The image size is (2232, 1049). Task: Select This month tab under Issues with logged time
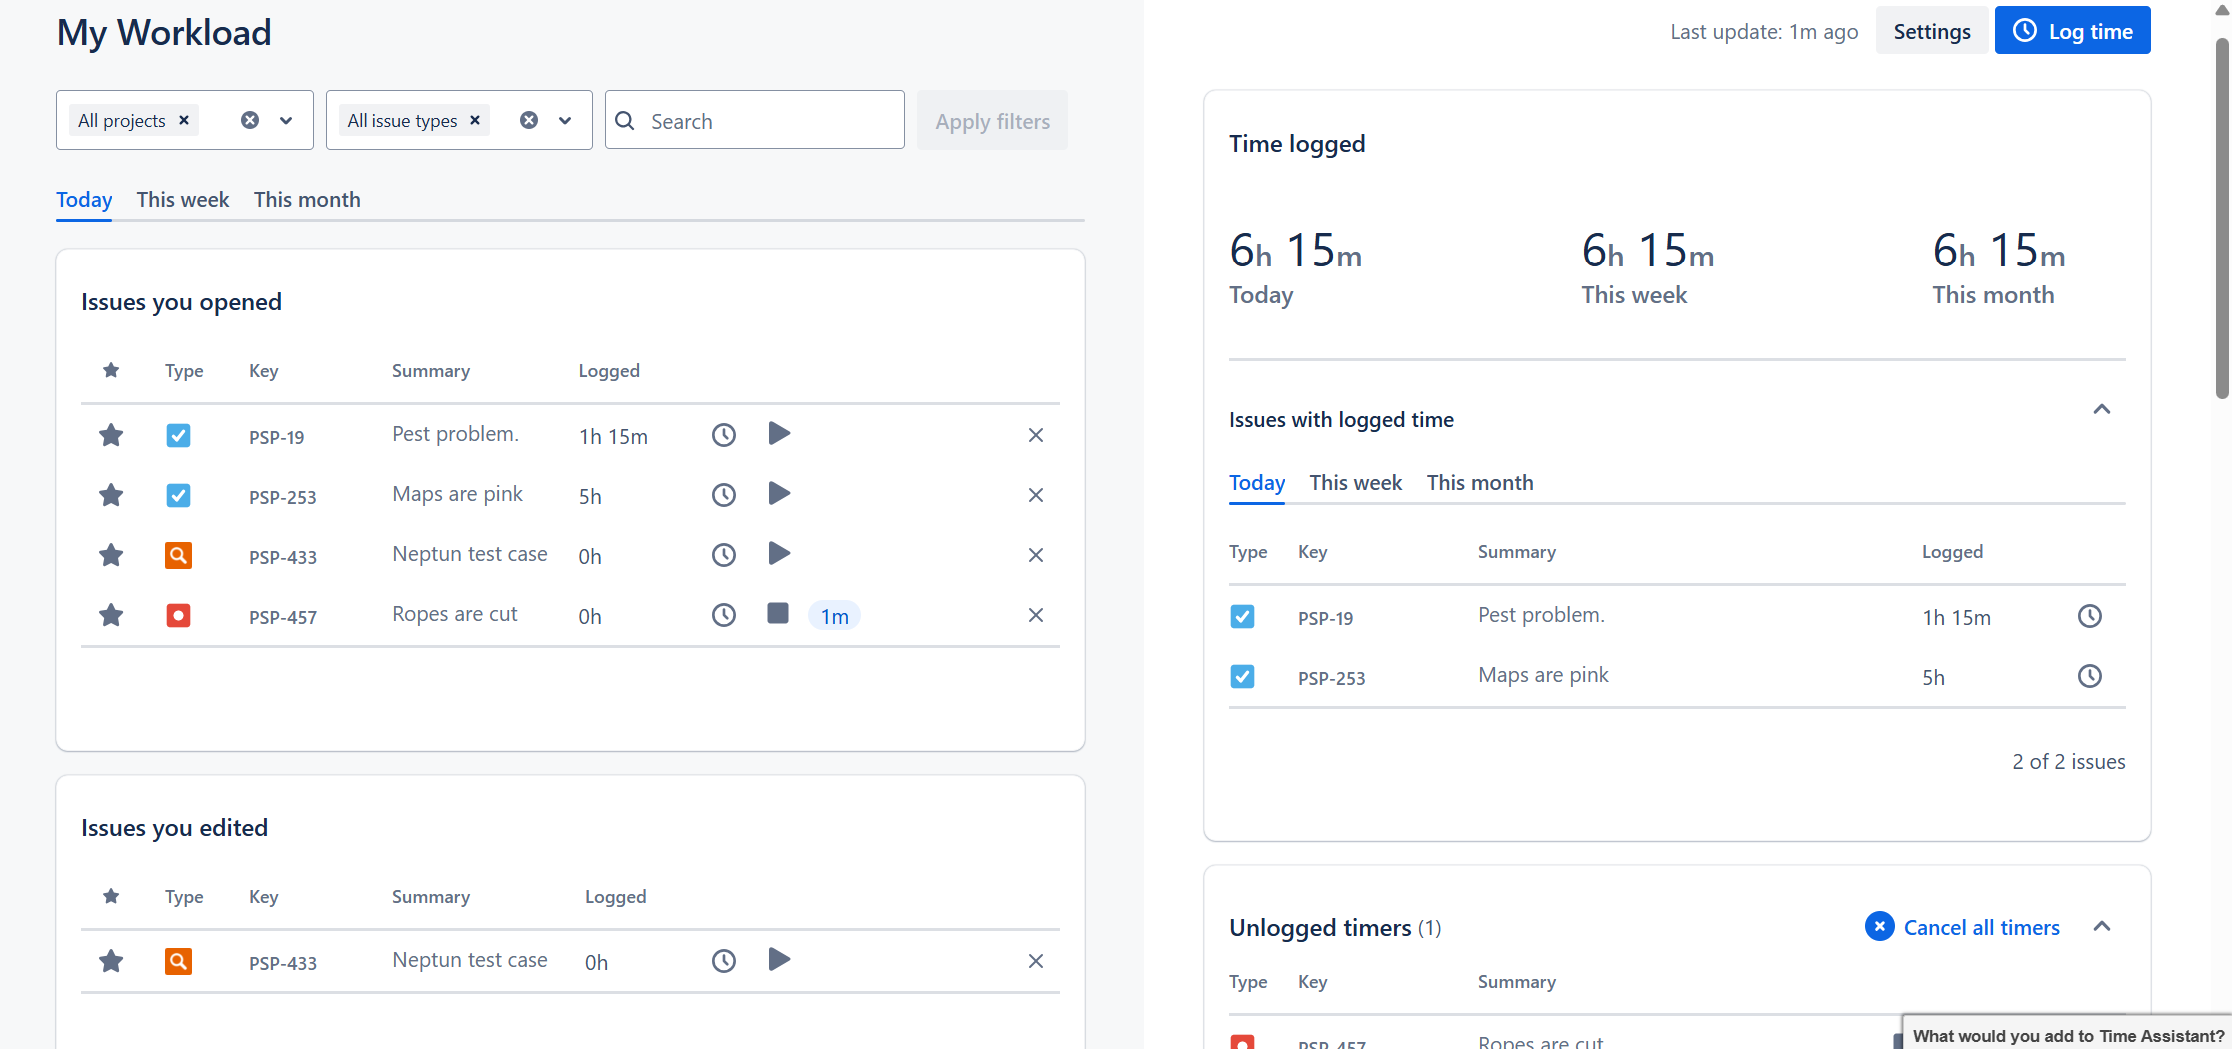1480,482
